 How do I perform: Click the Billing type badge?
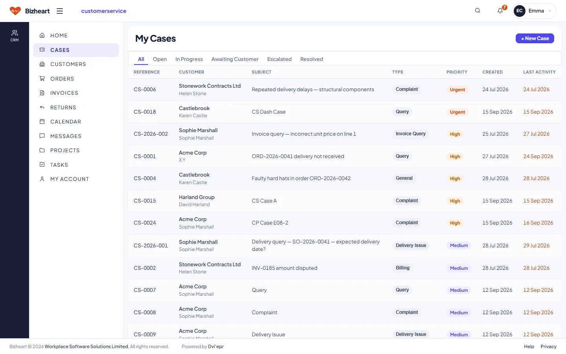[x=402, y=268]
